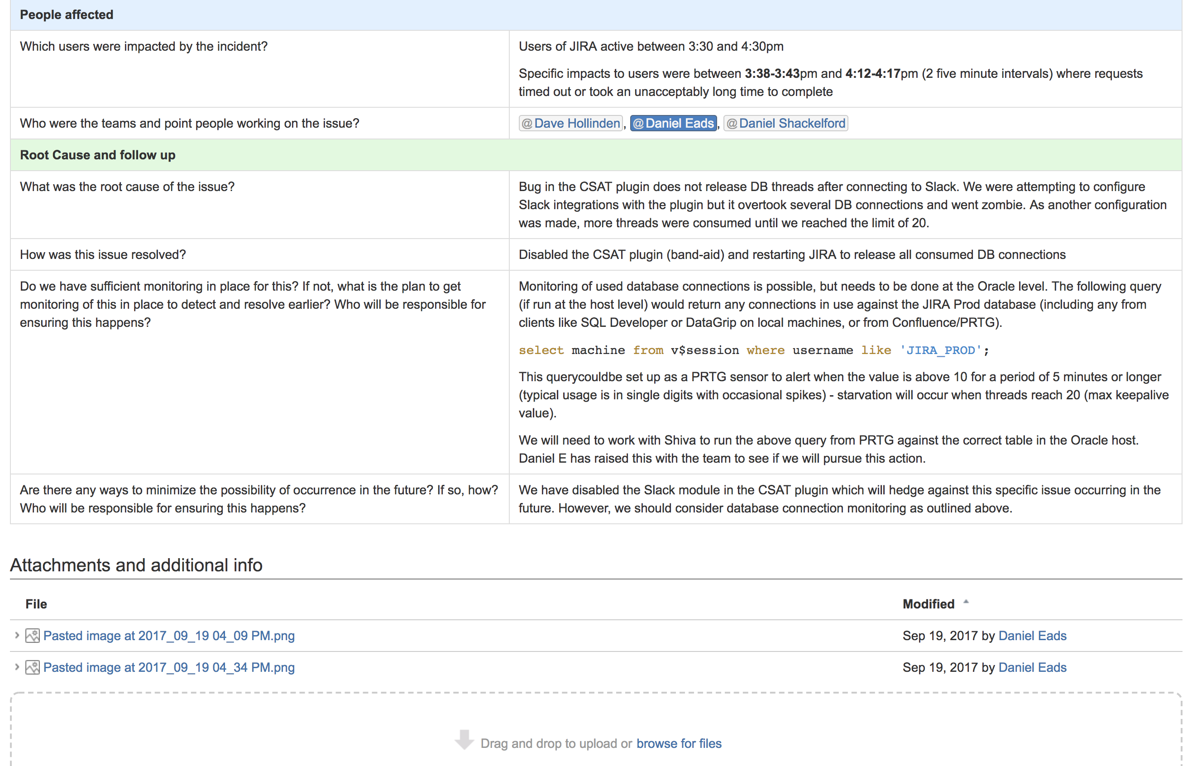Click image icon beside 04_34 PM file
Image resolution: width=1197 pixels, height=766 pixels.
32,667
